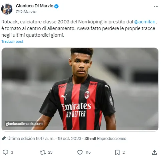Click the repost arrows icon

[43, 152]
